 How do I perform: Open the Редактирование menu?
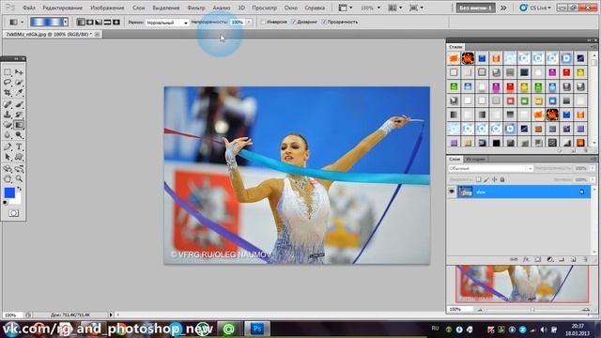pyautogui.click(x=63, y=8)
